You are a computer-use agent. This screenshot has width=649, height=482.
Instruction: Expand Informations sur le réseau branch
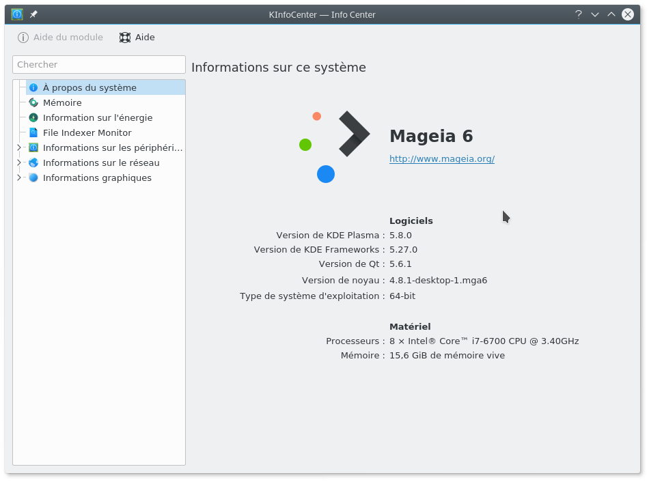(x=18, y=162)
